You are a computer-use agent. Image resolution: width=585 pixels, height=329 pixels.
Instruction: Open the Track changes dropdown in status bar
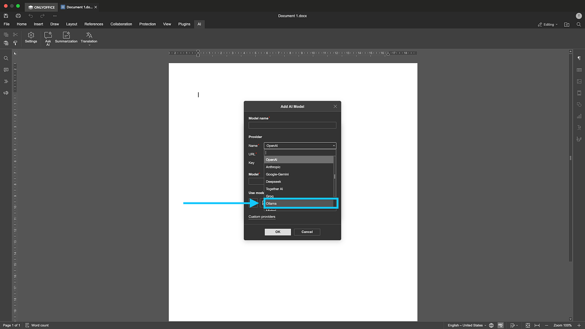[x=514, y=325]
